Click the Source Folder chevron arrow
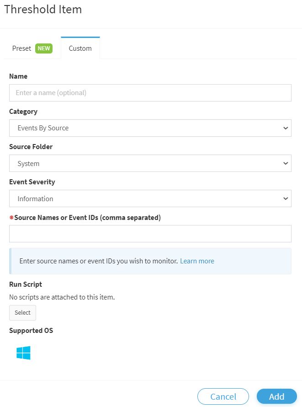Image resolution: width=302 pixels, height=407 pixels. click(x=286, y=163)
